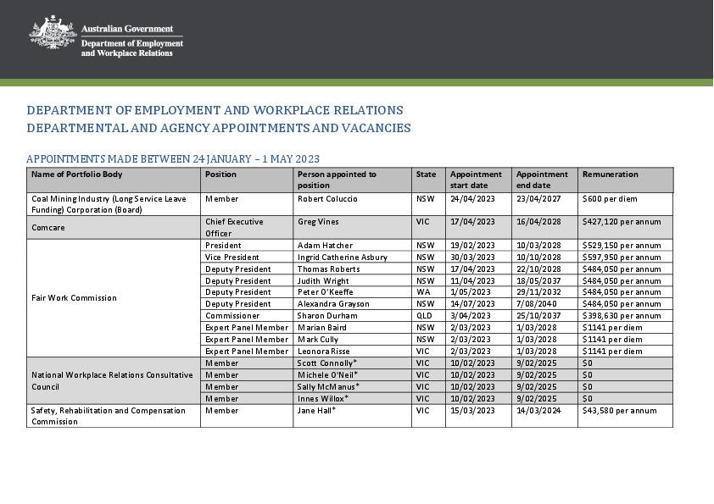The image size is (714, 504).
Task: Select the name 'Peter O'Keeffe'
Action: coord(325,292)
